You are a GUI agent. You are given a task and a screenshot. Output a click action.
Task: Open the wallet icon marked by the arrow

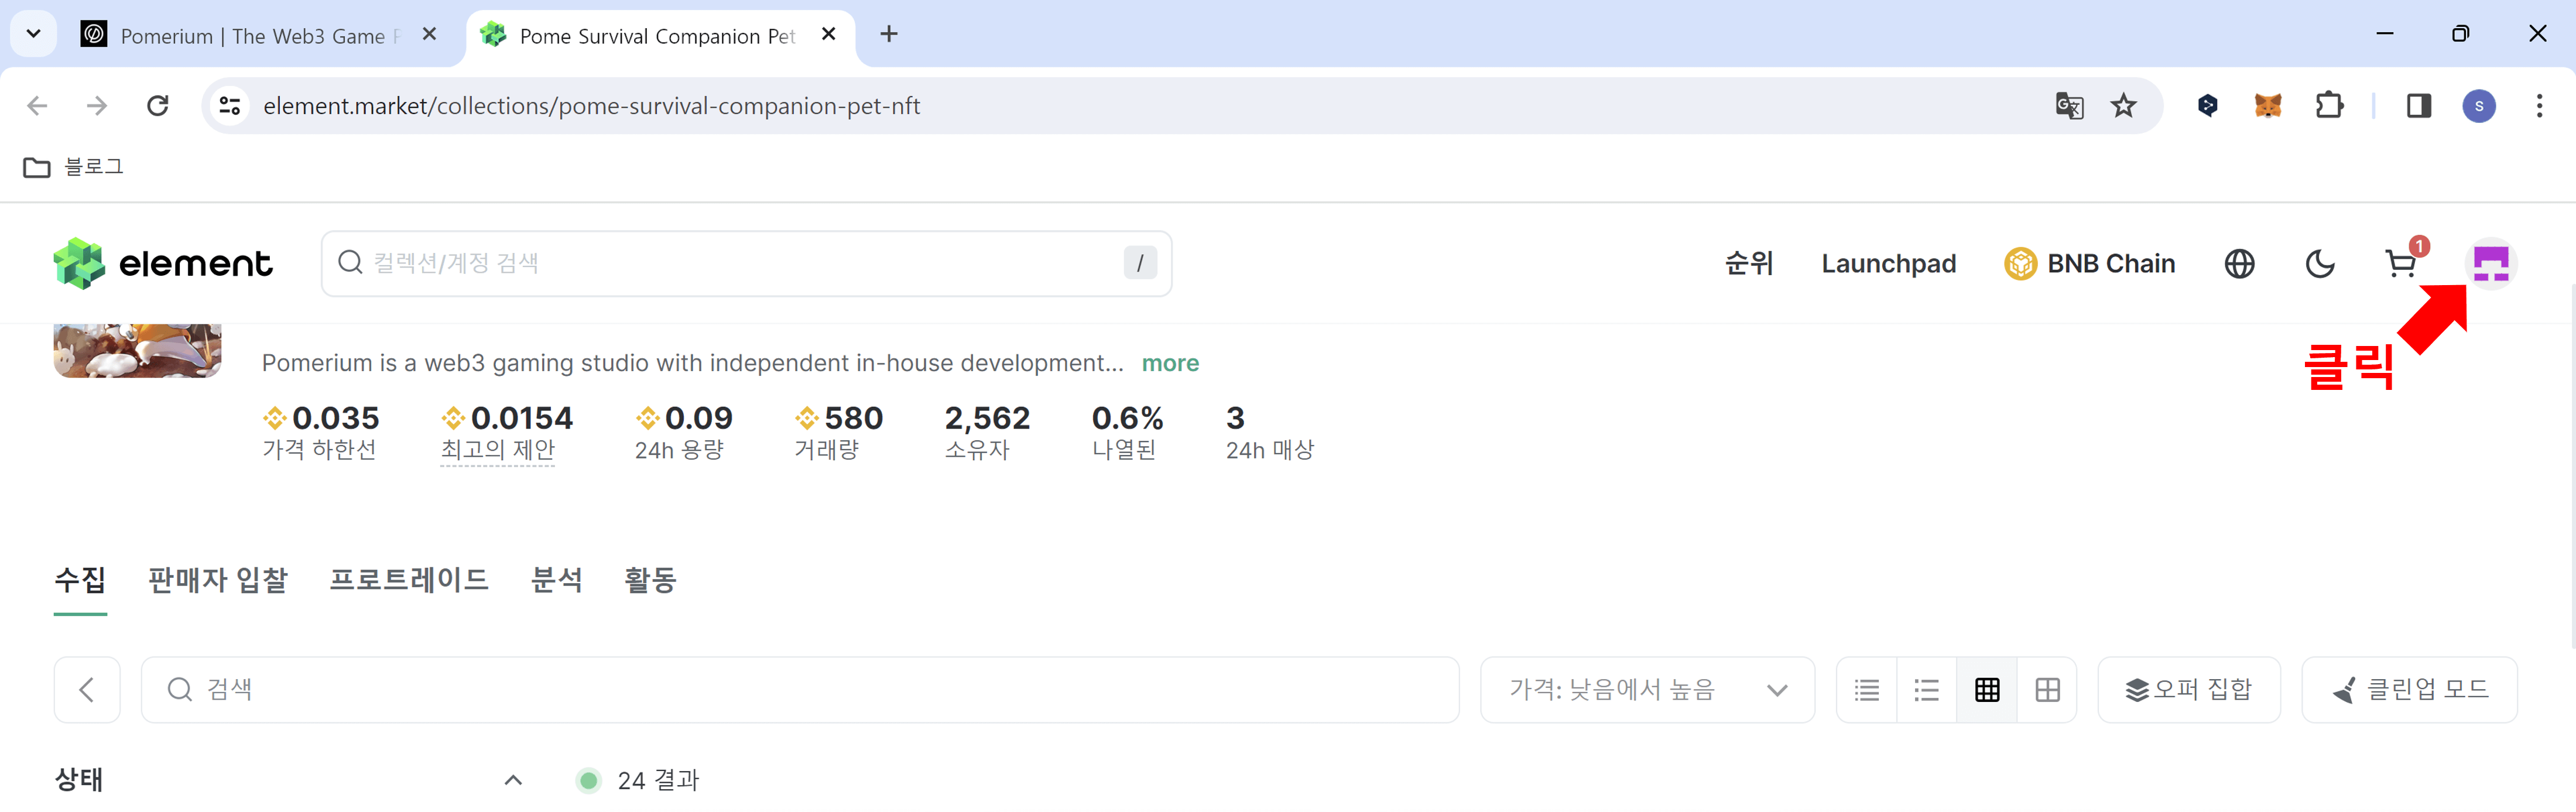tap(2492, 263)
